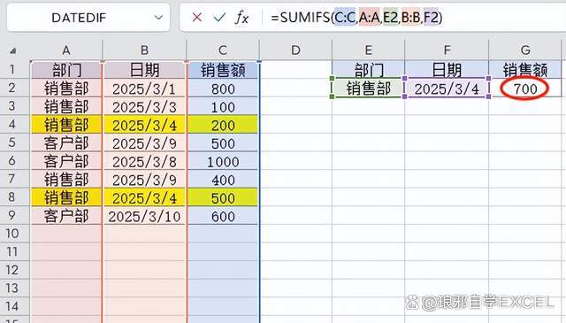This screenshot has height=323, width=566.
Task: Confirm the formula with the checkmark icon
Action: (x=219, y=17)
